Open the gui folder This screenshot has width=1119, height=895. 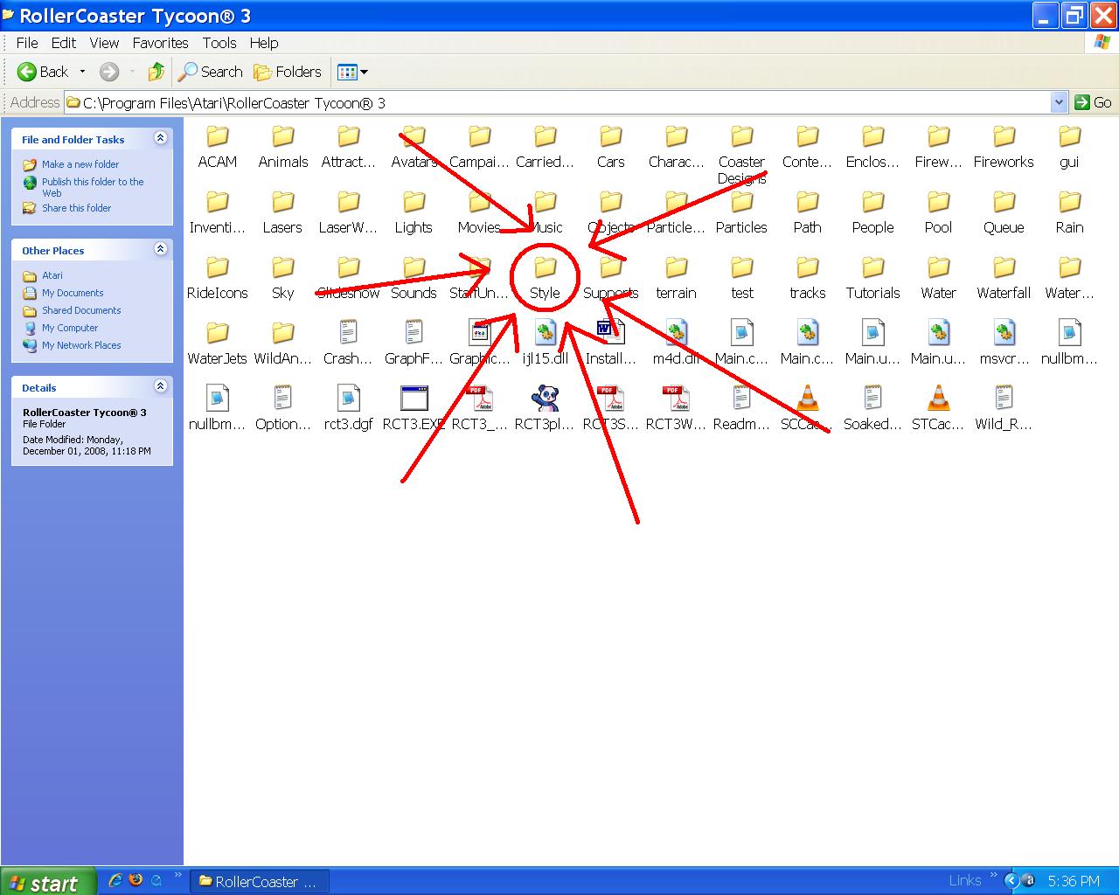[x=1069, y=147]
